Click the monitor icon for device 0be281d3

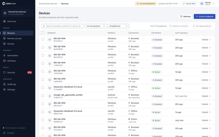(x=50, y=56)
